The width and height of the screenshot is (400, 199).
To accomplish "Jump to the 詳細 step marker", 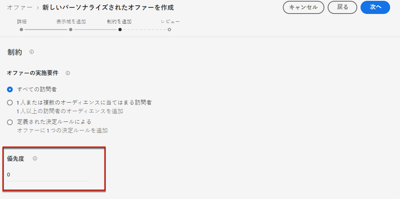I will [x=21, y=30].
